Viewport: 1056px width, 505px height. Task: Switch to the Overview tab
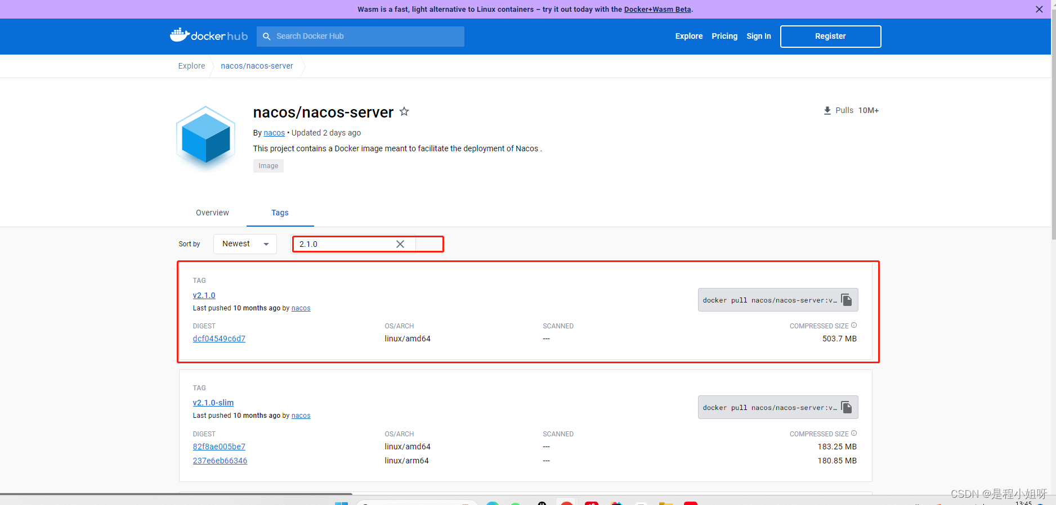coord(212,213)
